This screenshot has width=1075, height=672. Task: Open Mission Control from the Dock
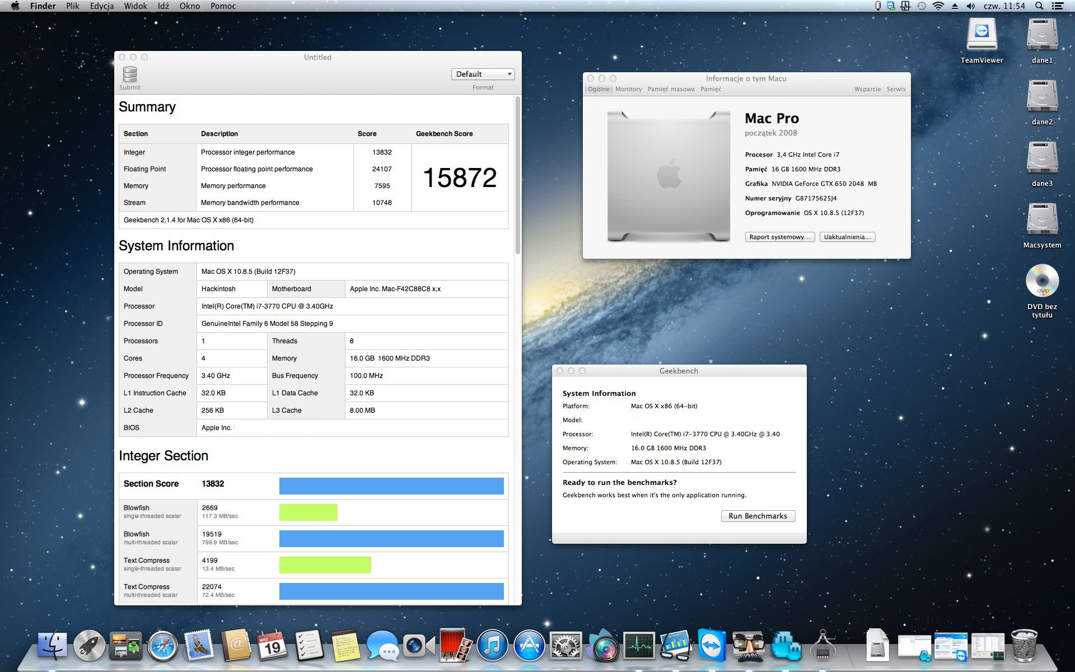point(126,646)
